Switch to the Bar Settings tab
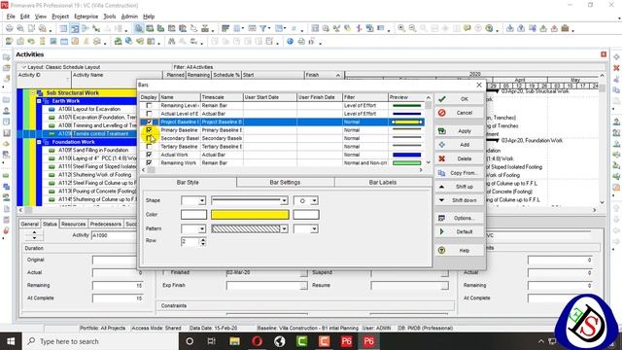The image size is (622, 350). pyautogui.click(x=285, y=183)
